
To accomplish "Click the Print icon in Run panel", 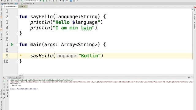I will 7,93.
